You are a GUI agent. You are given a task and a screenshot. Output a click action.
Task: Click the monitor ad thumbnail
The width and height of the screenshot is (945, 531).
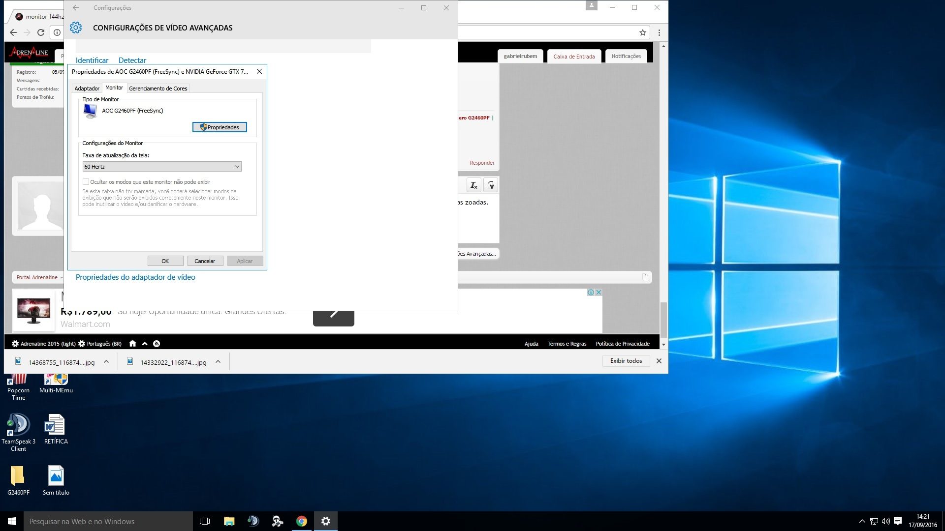[33, 311]
